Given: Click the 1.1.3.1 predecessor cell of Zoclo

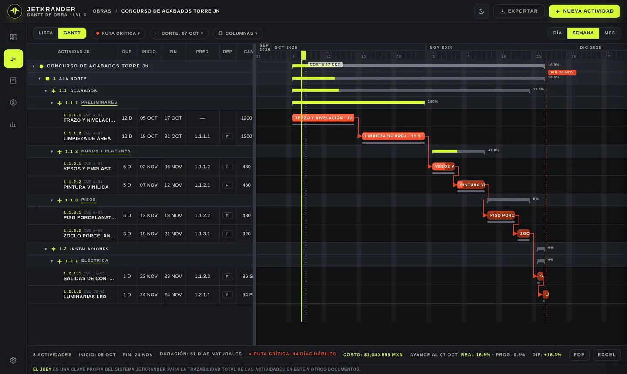Looking at the screenshot, I should pos(202,234).
